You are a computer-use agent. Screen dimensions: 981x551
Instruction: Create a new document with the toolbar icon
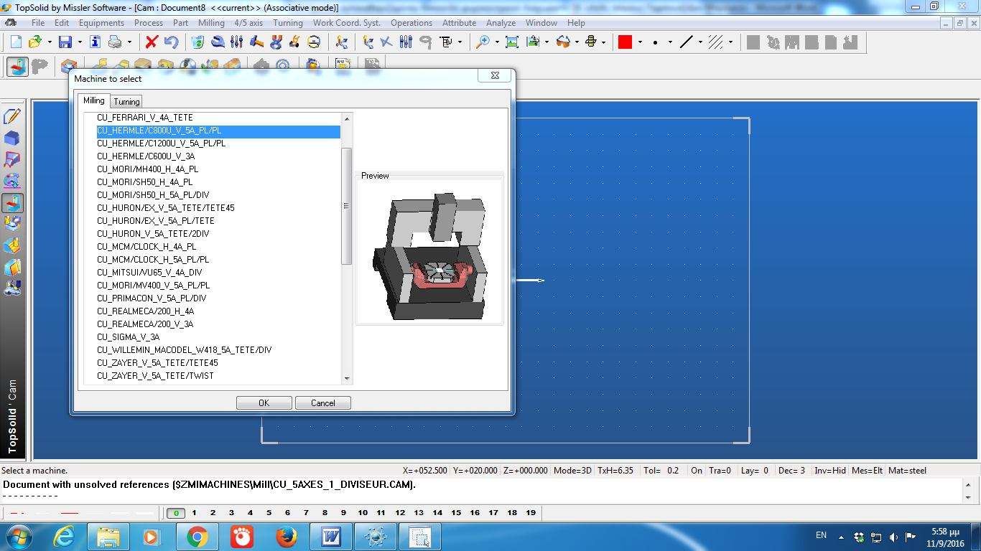point(16,42)
